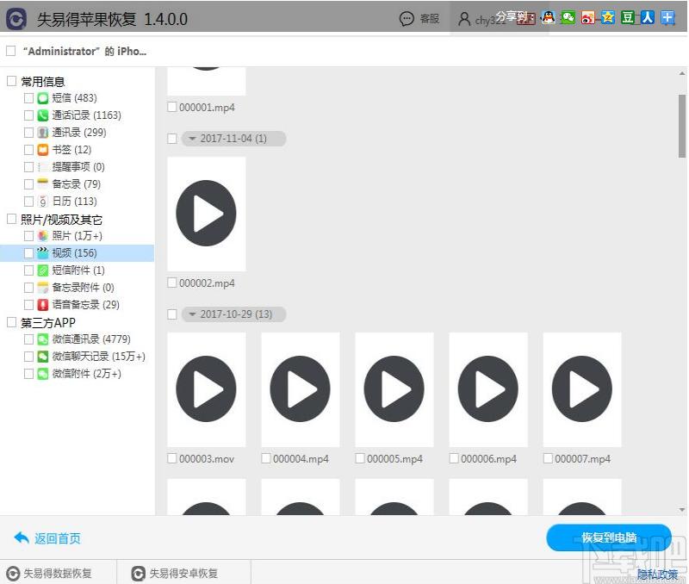Viewport: 689px width, 584px height.
Task: Select 微信聊天记录 (15万+) icon
Action: tap(42, 357)
